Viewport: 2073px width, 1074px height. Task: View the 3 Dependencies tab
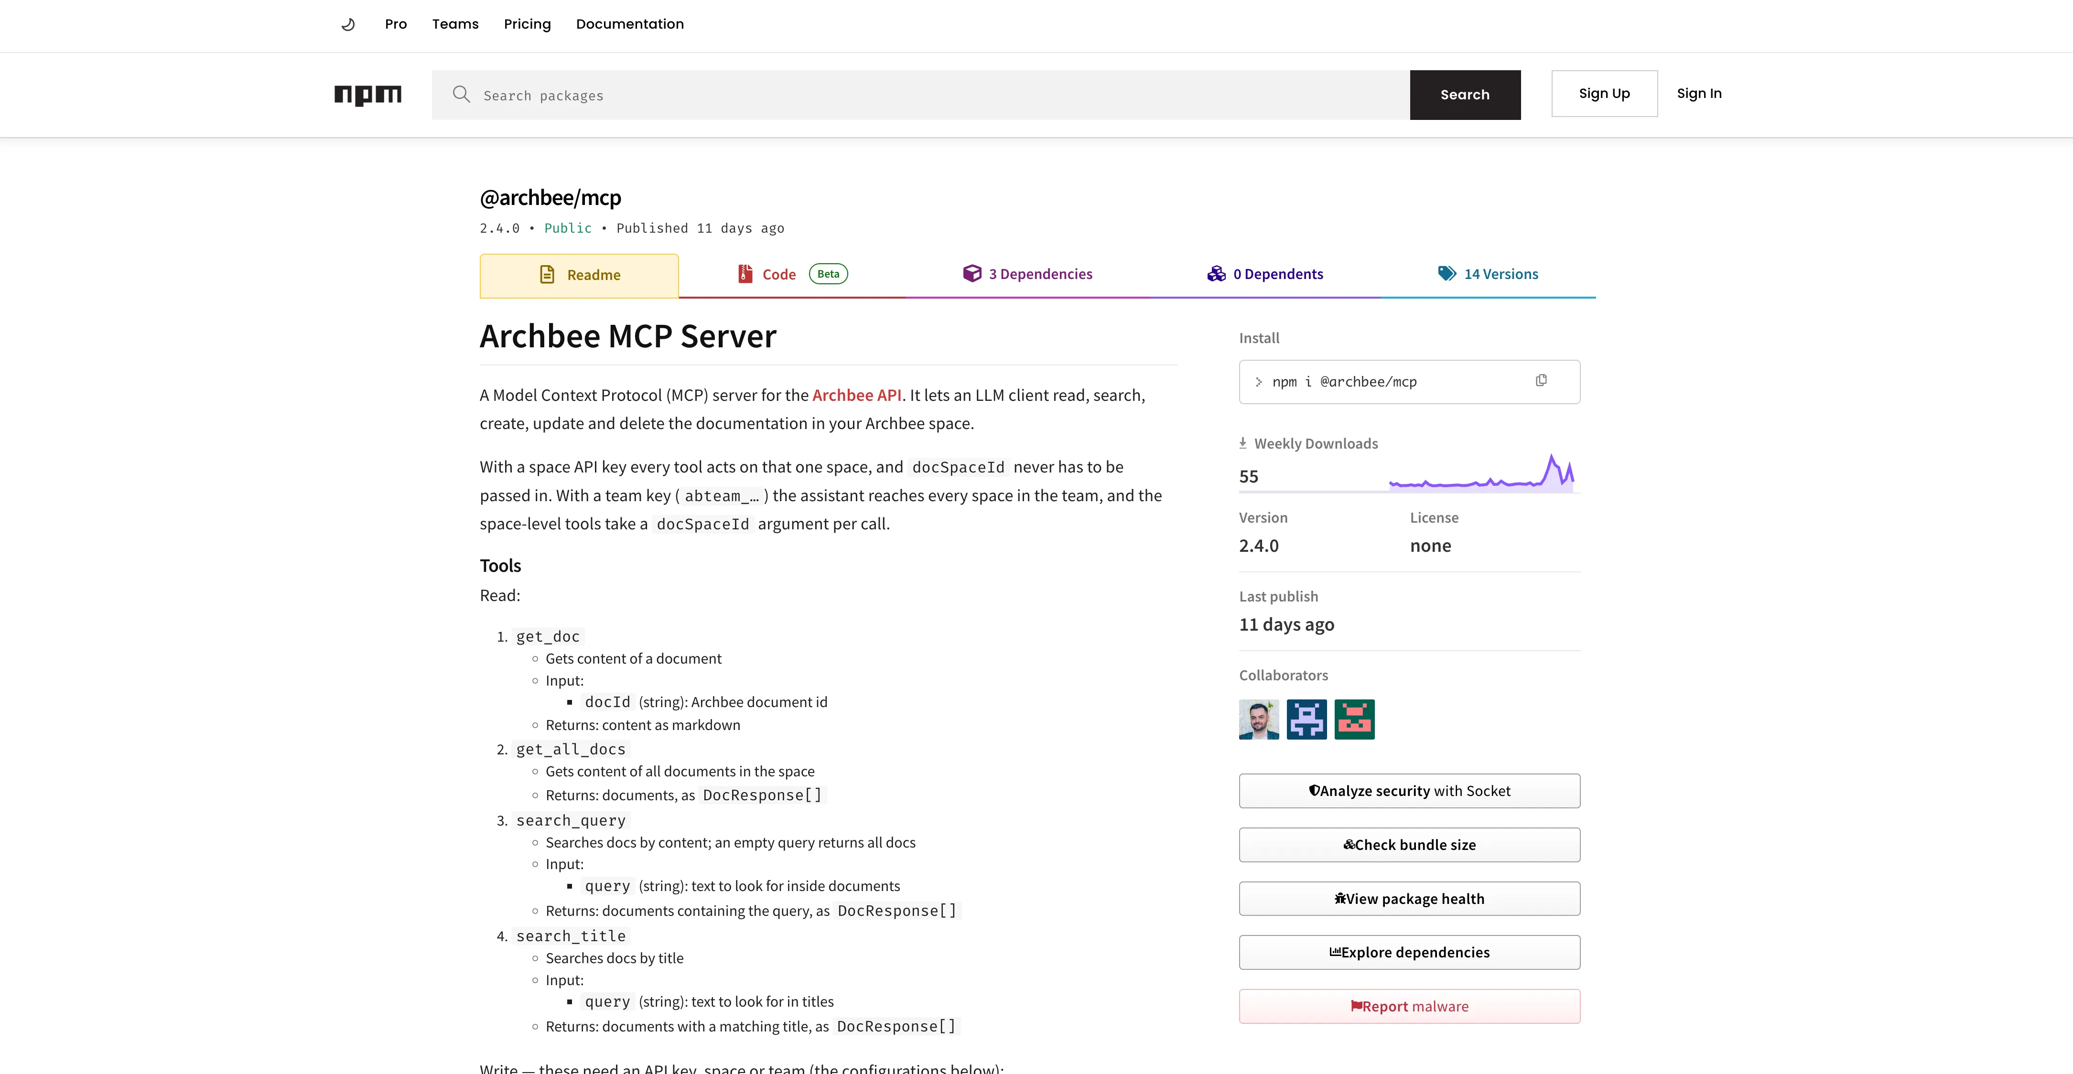pos(1027,274)
